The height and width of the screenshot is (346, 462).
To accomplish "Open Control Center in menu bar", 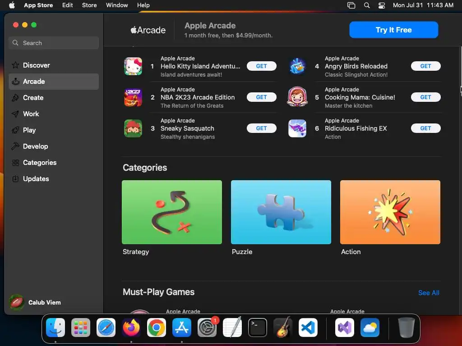I will coord(382,5).
